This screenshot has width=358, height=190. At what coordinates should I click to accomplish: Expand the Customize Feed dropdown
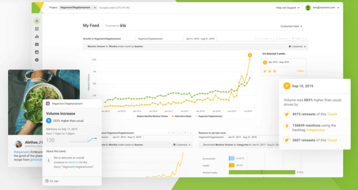coord(291,26)
